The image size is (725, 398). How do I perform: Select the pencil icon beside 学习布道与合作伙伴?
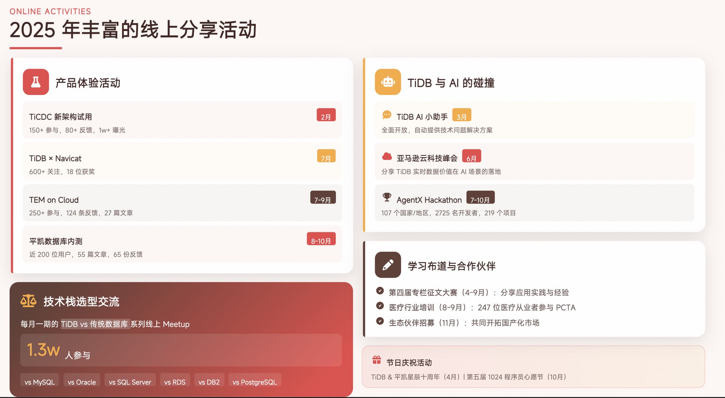coord(388,265)
